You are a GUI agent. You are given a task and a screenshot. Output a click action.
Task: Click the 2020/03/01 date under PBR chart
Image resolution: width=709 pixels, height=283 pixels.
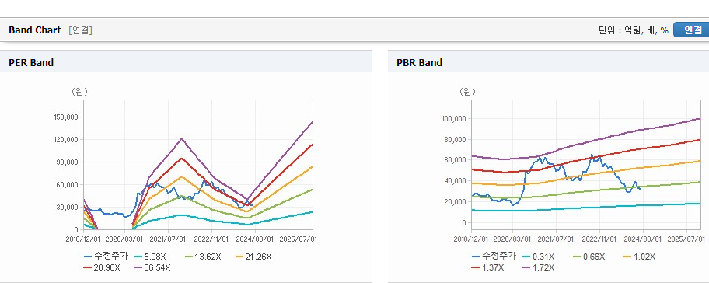click(x=513, y=239)
